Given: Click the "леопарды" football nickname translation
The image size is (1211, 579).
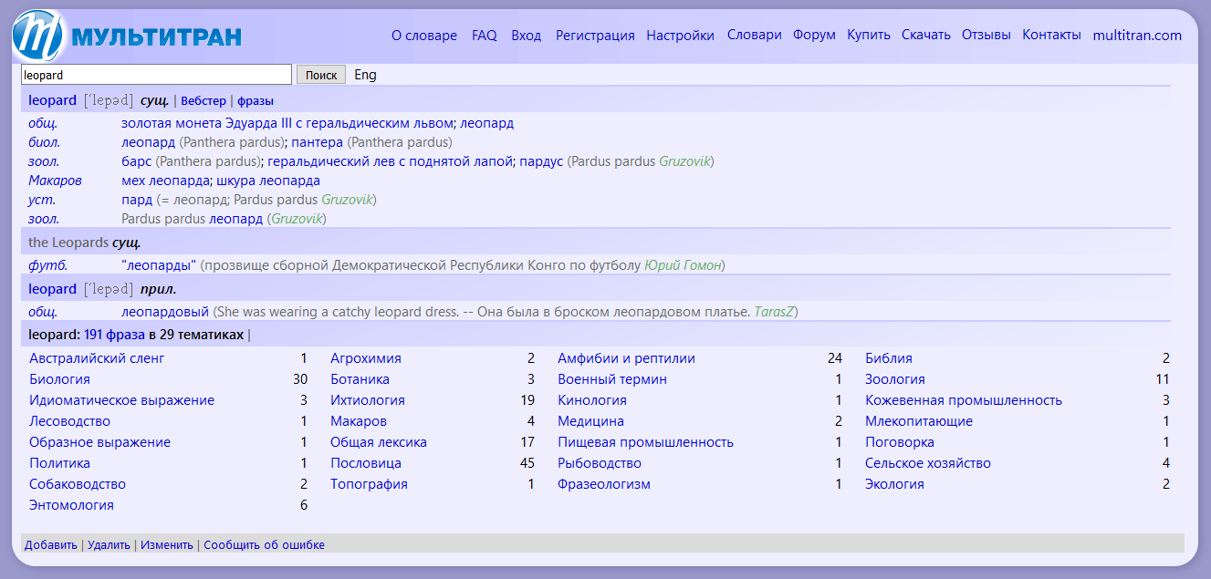Looking at the screenshot, I should coord(159,265).
